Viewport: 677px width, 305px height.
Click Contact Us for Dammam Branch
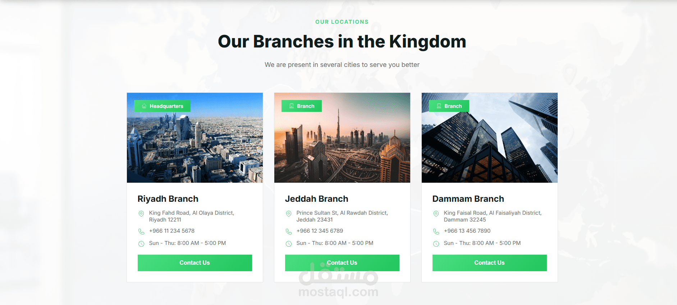pyautogui.click(x=490, y=263)
